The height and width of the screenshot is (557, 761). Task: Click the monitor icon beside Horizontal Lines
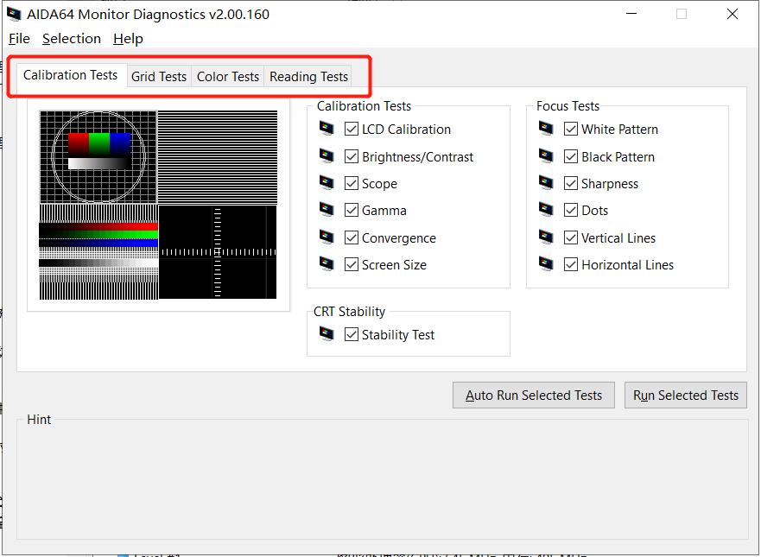[546, 264]
